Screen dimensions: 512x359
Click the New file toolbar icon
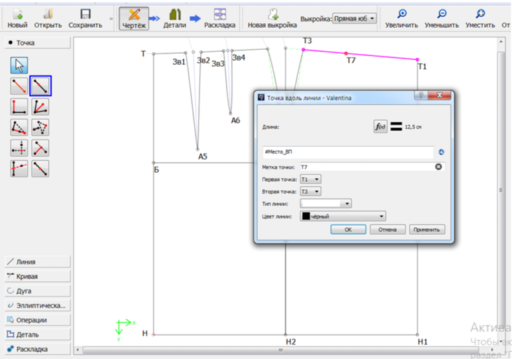point(17,19)
